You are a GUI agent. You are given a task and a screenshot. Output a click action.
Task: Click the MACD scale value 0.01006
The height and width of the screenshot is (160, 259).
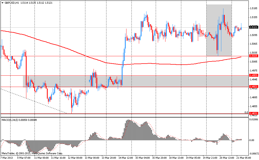(x=254, y=120)
